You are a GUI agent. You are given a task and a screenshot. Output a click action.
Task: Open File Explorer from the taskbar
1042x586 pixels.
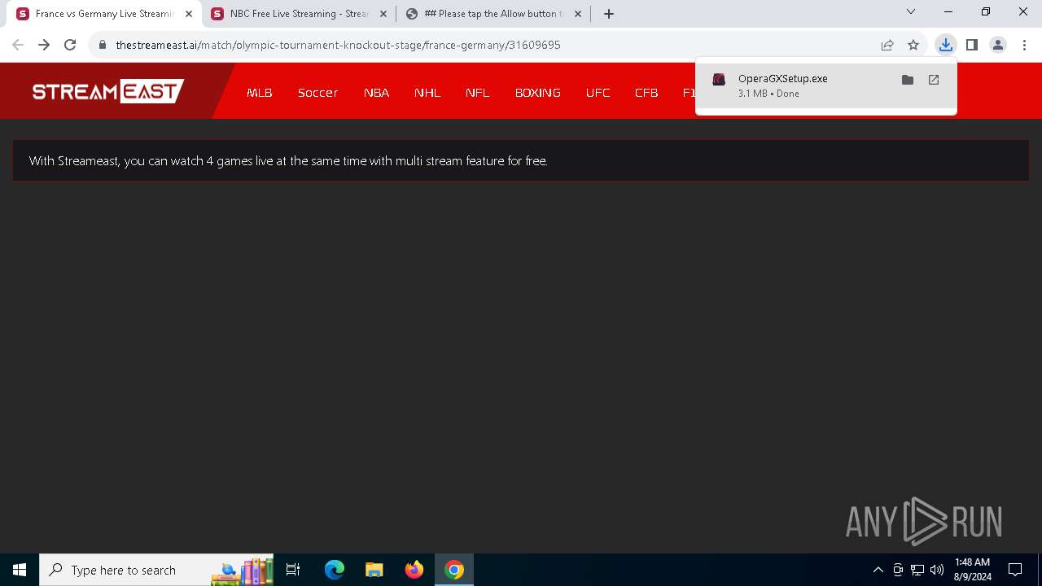point(374,570)
